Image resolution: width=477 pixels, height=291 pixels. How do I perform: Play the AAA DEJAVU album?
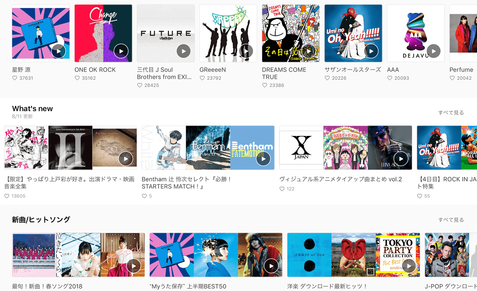pyautogui.click(x=434, y=51)
